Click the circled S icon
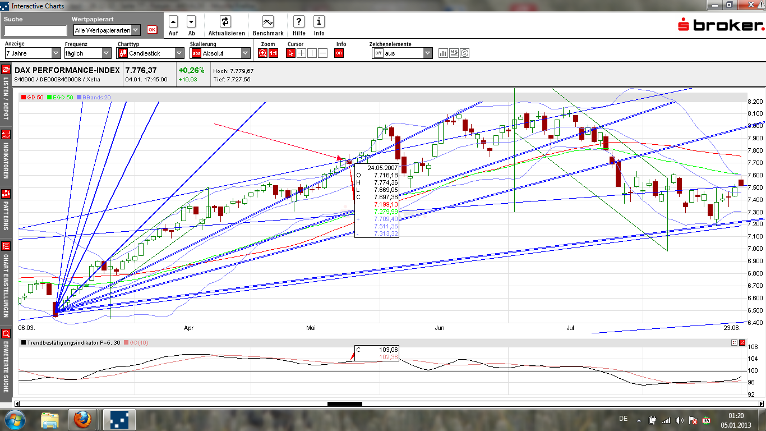Screen dimensions: 766x431 pos(464,53)
